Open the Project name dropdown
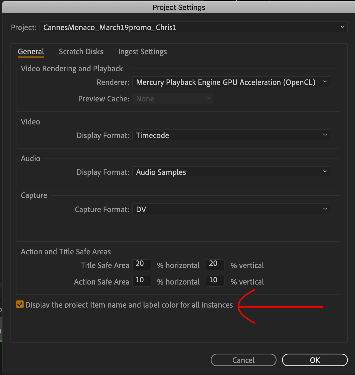Viewport: 355px width, 375px height. click(x=194, y=27)
